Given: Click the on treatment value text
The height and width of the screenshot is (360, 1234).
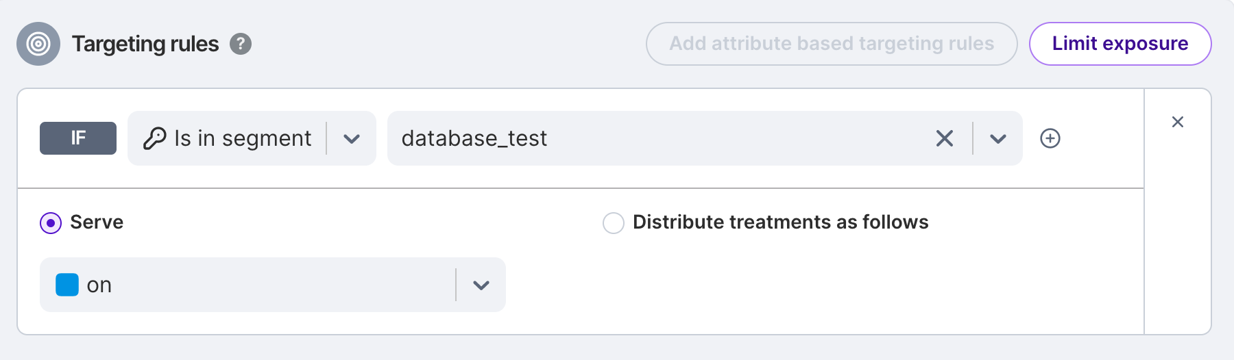Looking at the screenshot, I should point(99,285).
